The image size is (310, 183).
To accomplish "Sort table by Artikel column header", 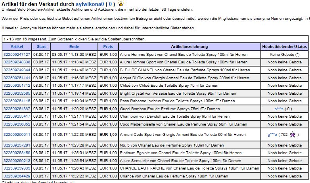I will (17, 47).
